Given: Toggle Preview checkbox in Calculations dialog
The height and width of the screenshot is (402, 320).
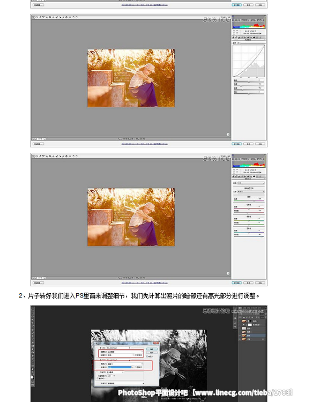Looking at the screenshot, I should [x=147, y=356].
